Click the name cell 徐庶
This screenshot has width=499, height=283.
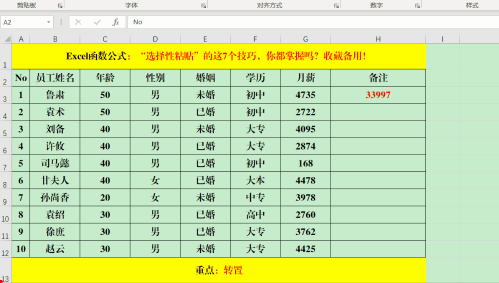point(55,231)
